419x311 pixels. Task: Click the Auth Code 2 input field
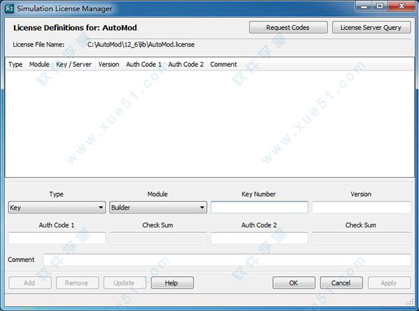pos(260,238)
